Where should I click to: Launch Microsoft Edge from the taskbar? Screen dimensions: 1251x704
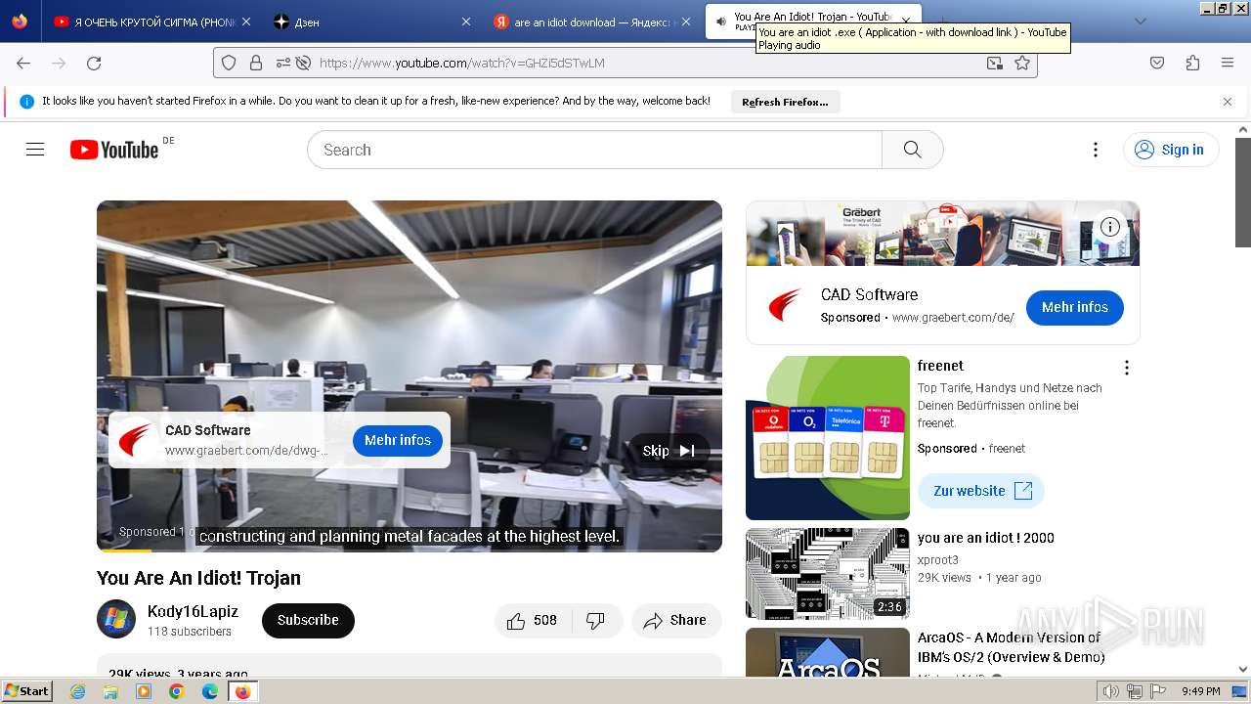tap(210, 691)
